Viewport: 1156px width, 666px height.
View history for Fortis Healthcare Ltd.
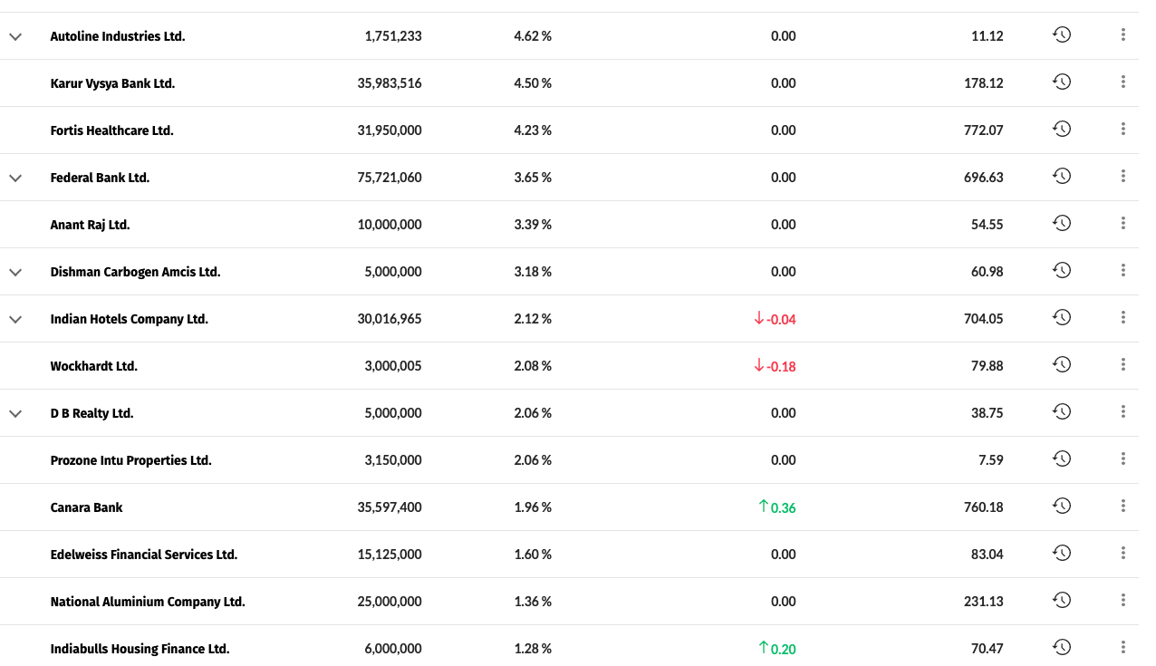pos(1062,130)
